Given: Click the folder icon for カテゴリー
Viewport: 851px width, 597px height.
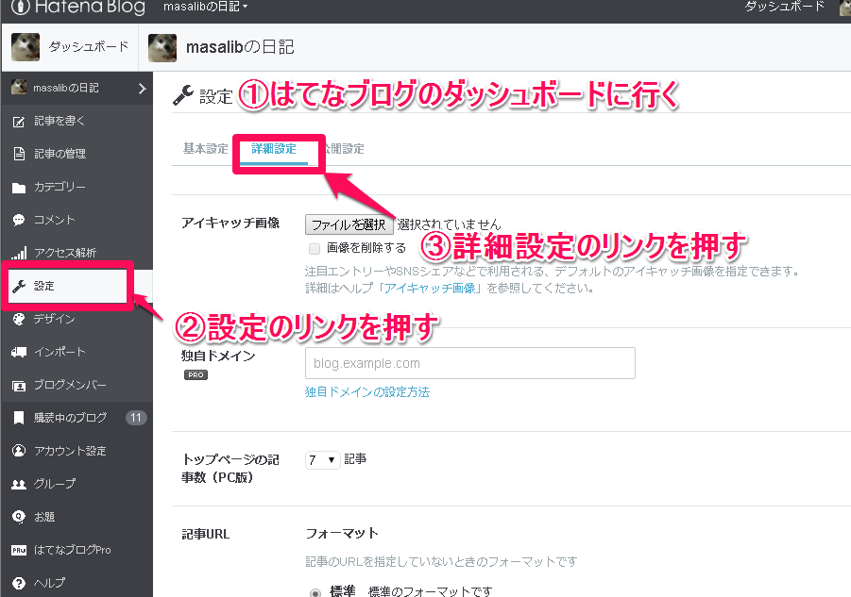Looking at the screenshot, I should [x=19, y=188].
